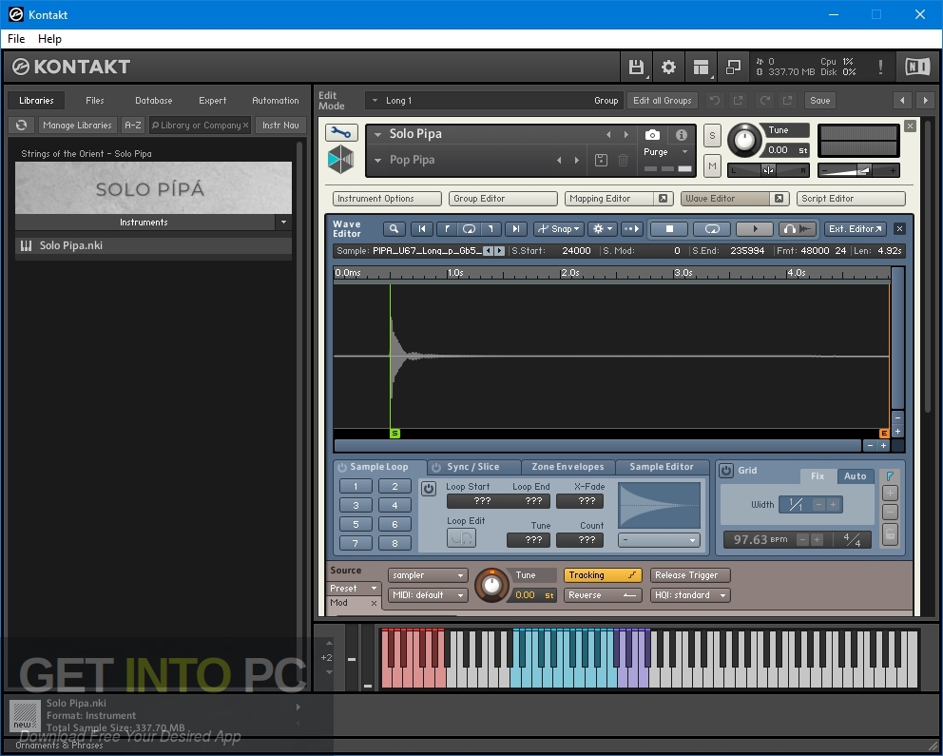Screen dimensions: 943x756
Task: Click the Loop Edit button icon
Action: (461, 537)
